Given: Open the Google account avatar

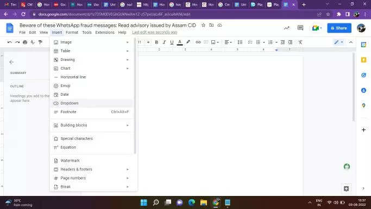Looking at the screenshot, I should click(361, 28).
